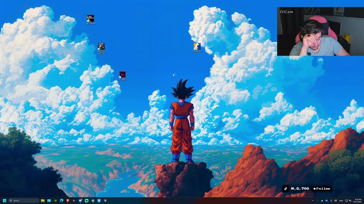
Task: Open the NVIDIA app in taskbar
Action: (x=55, y=201)
